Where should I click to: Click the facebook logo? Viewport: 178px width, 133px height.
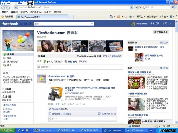click(10, 24)
